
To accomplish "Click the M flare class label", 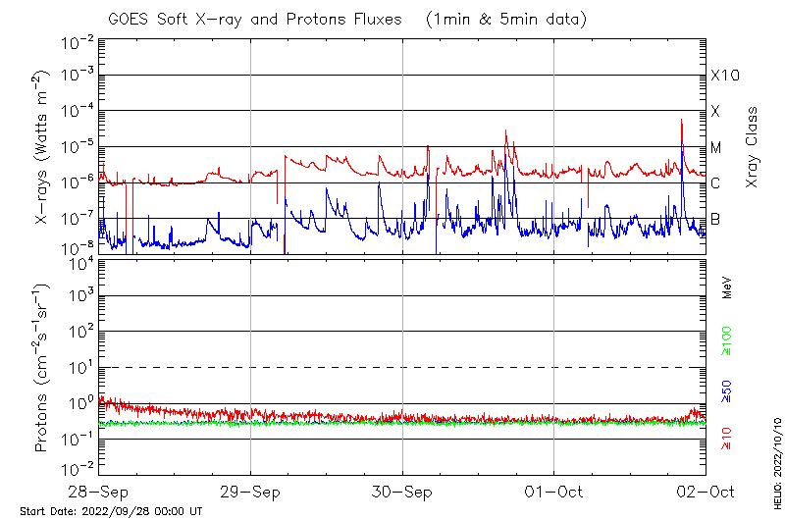I will tap(716, 148).
